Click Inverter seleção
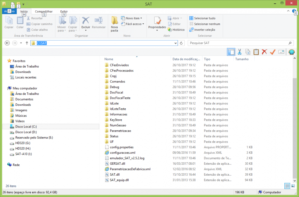This screenshot has height=197, width=299. pyautogui.click(x=202, y=30)
